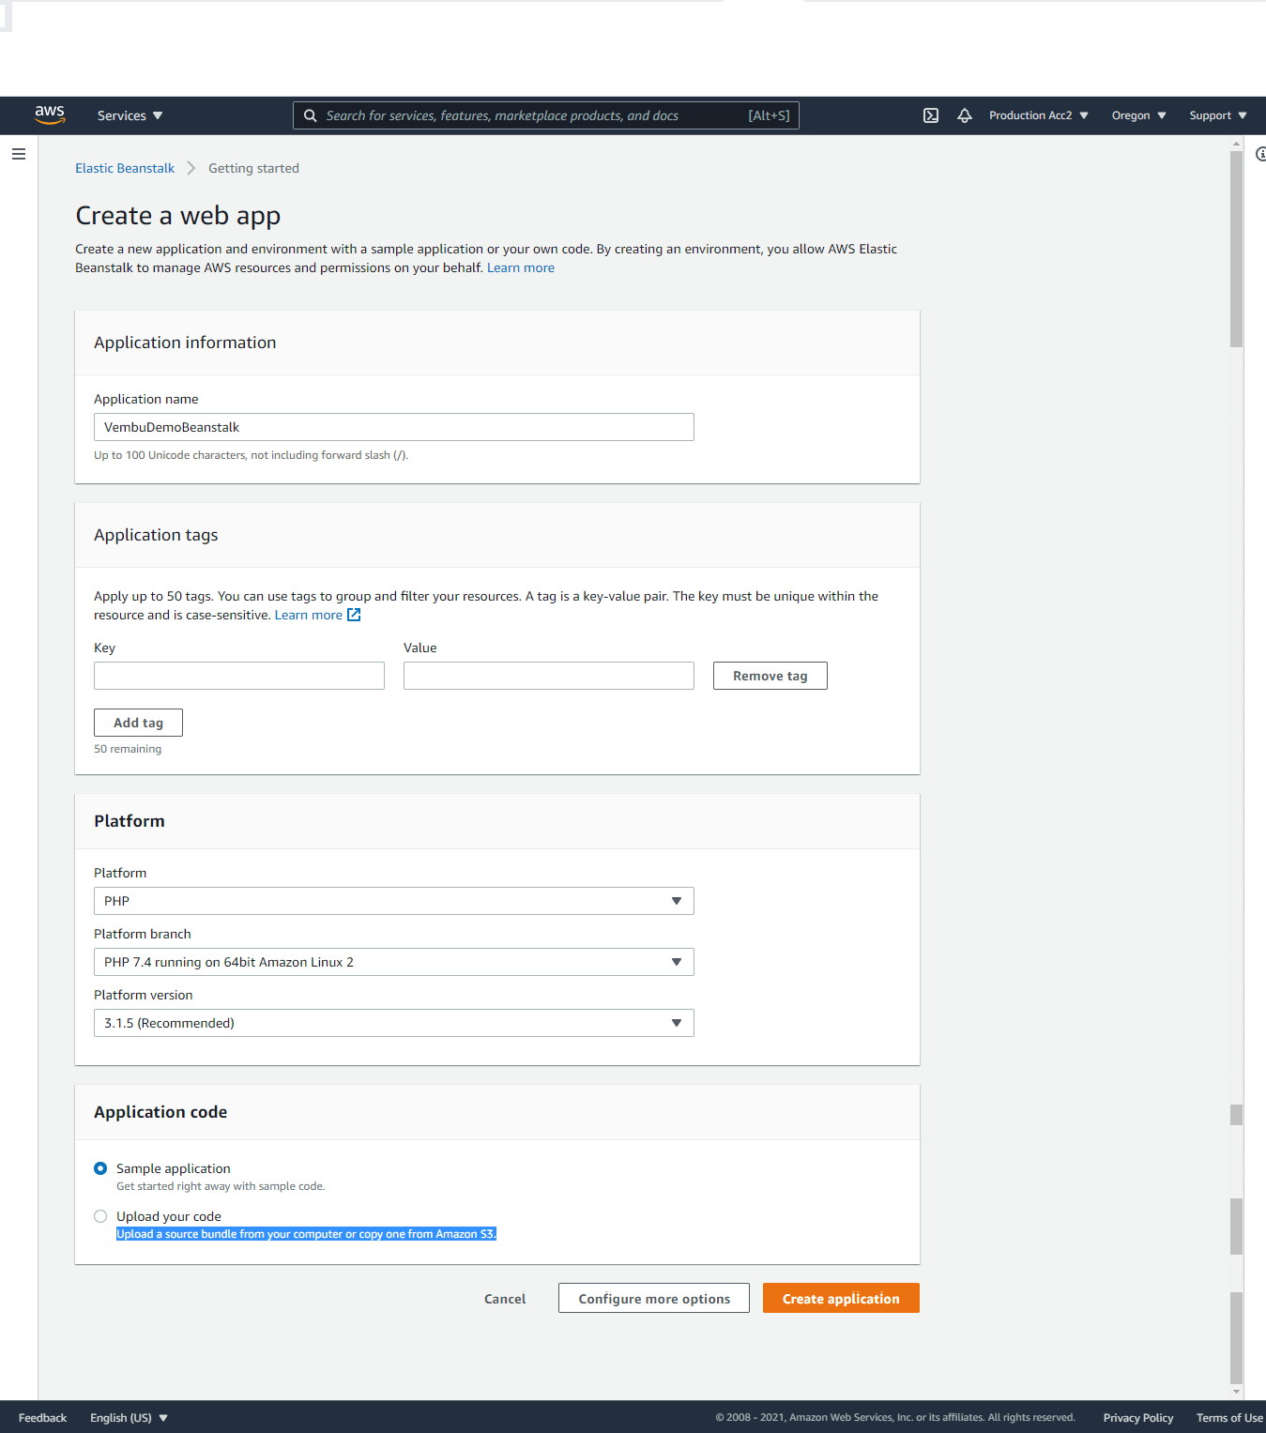
Task: Open the Privacy Policy footer link
Action: [x=1138, y=1418]
